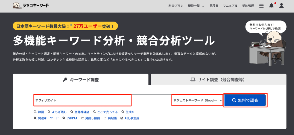Open the 見出し抽出 tool link

(90, 118)
